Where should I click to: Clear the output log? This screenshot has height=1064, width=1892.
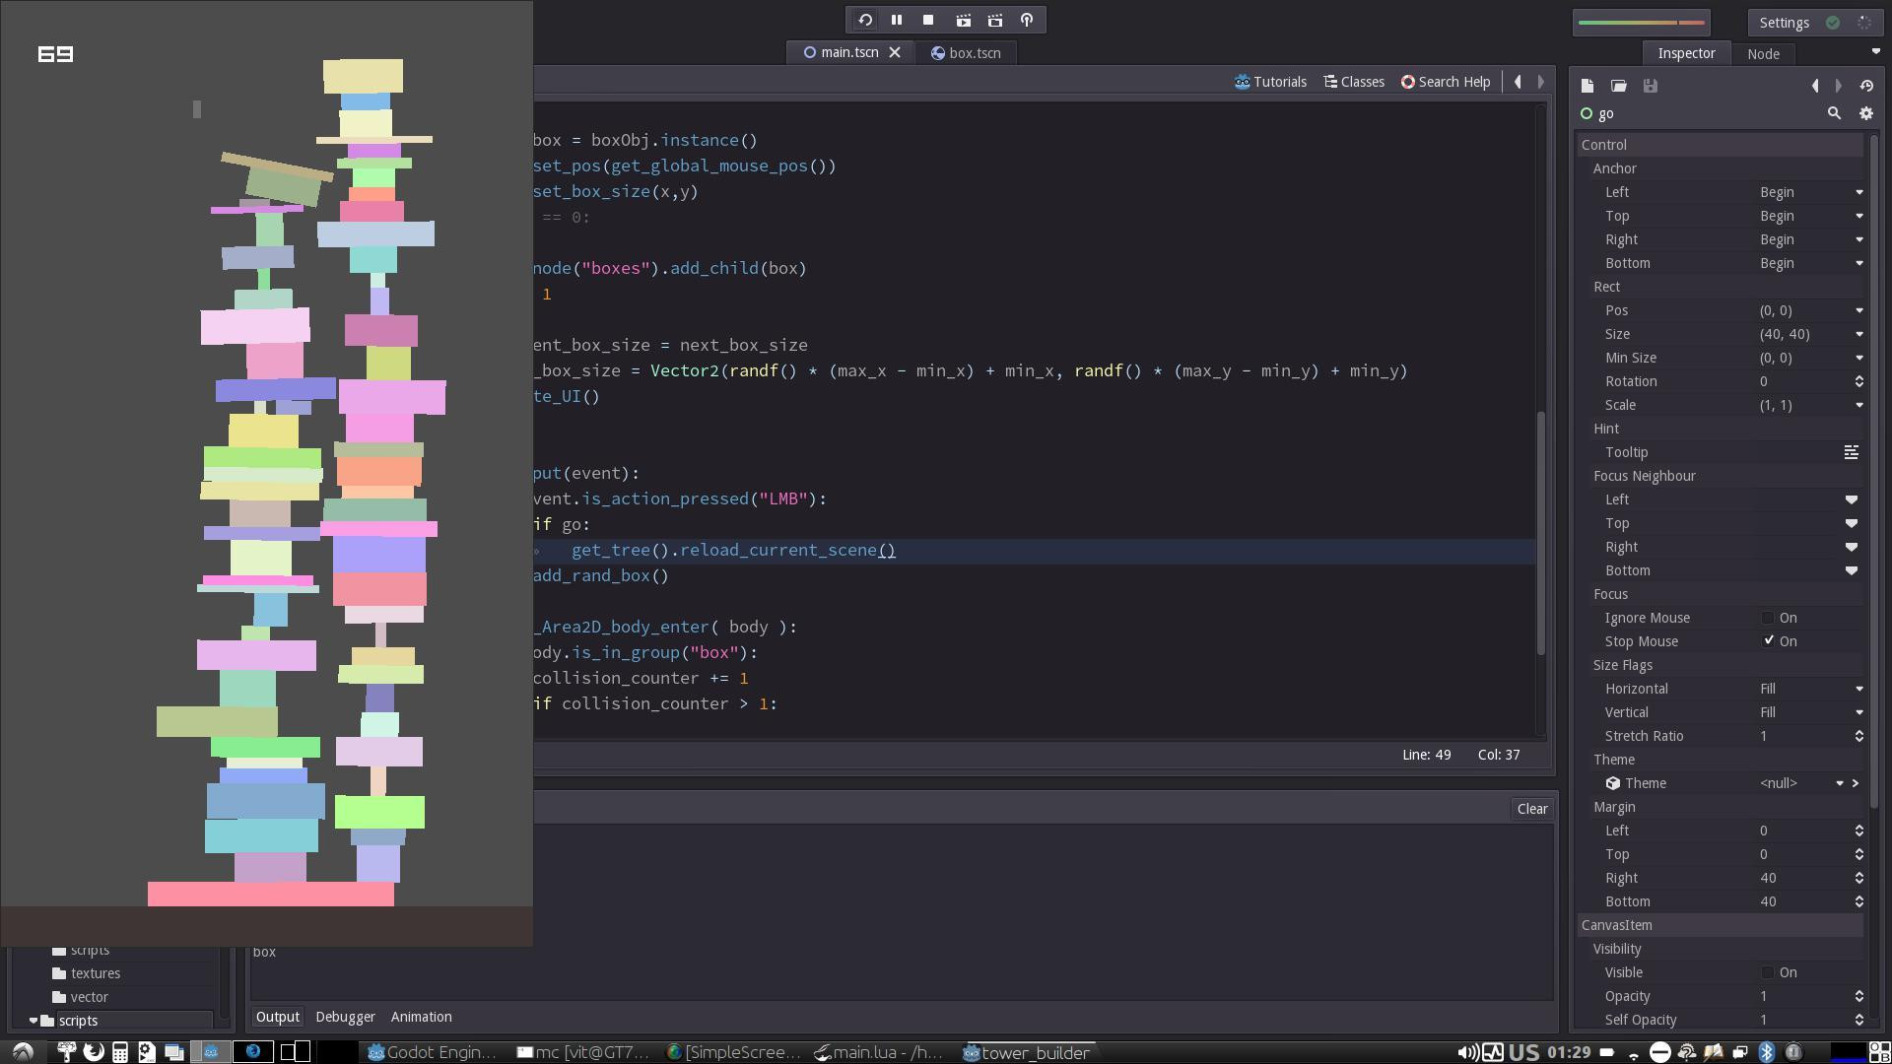pyautogui.click(x=1532, y=809)
